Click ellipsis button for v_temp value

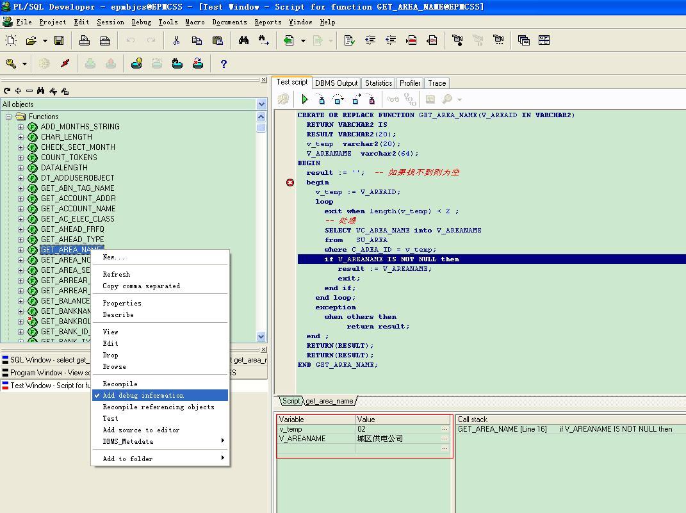click(445, 430)
